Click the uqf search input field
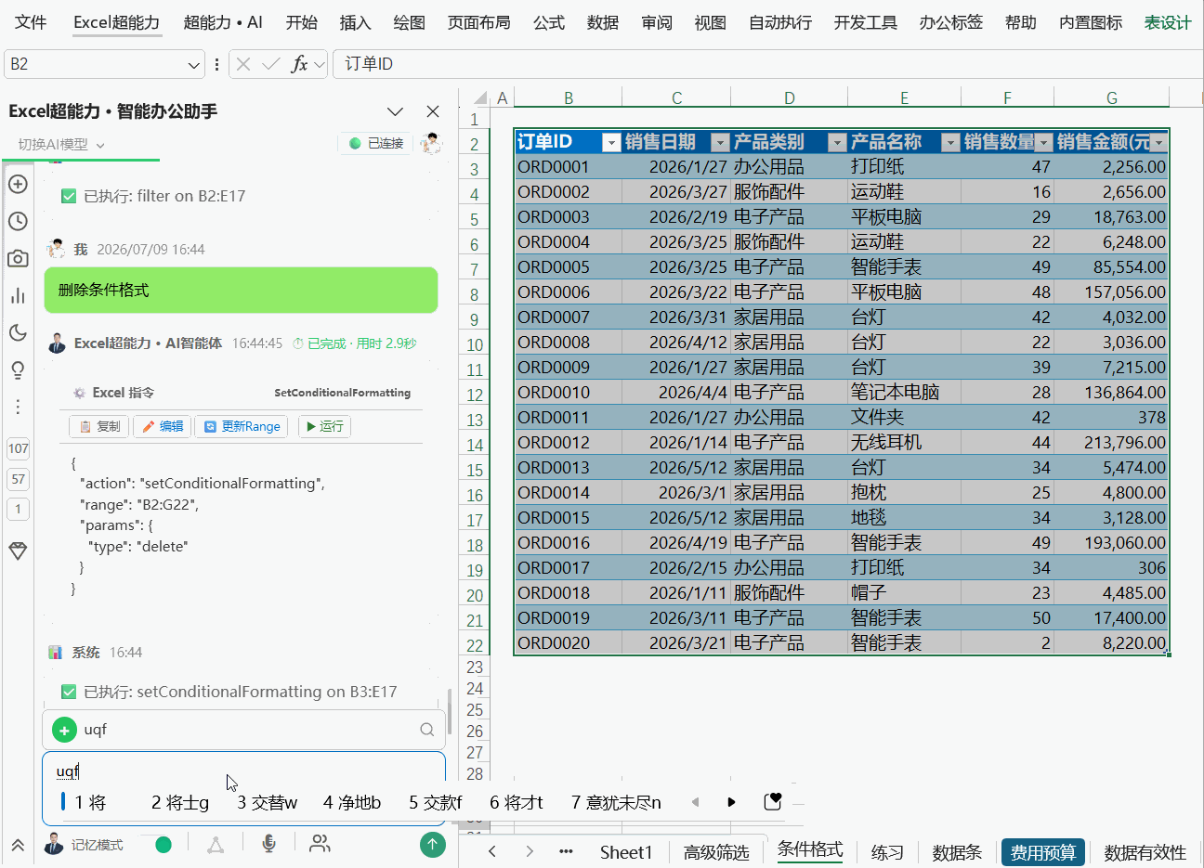The image size is (1204, 868). pyautogui.click(x=243, y=730)
